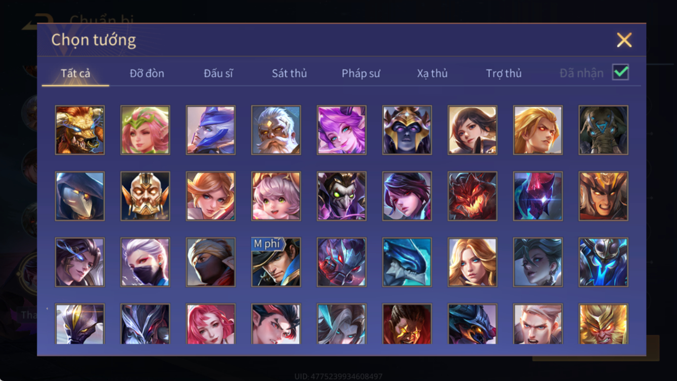Choose the masked silver-haired ninja hero

tap(145, 262)
